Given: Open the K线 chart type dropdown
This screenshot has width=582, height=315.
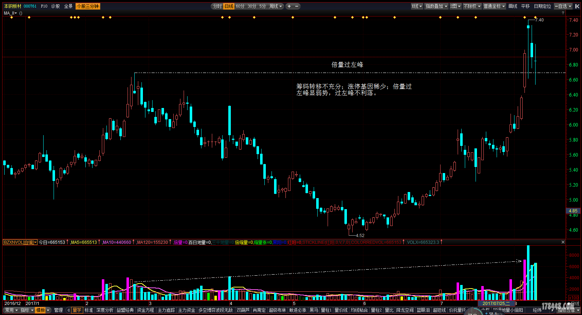Looking at the screenshot, I should point(417,6).
